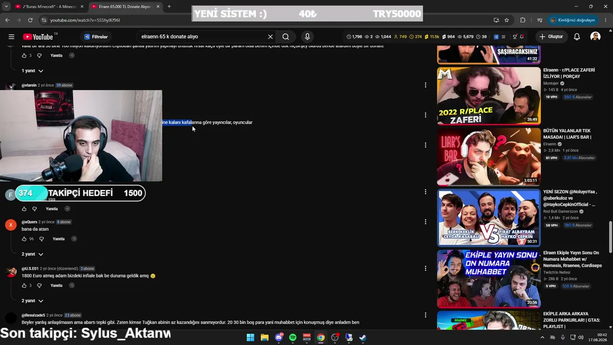Open the Oluştur create menu
Viewport: 613px width, 345px height.
551,37
